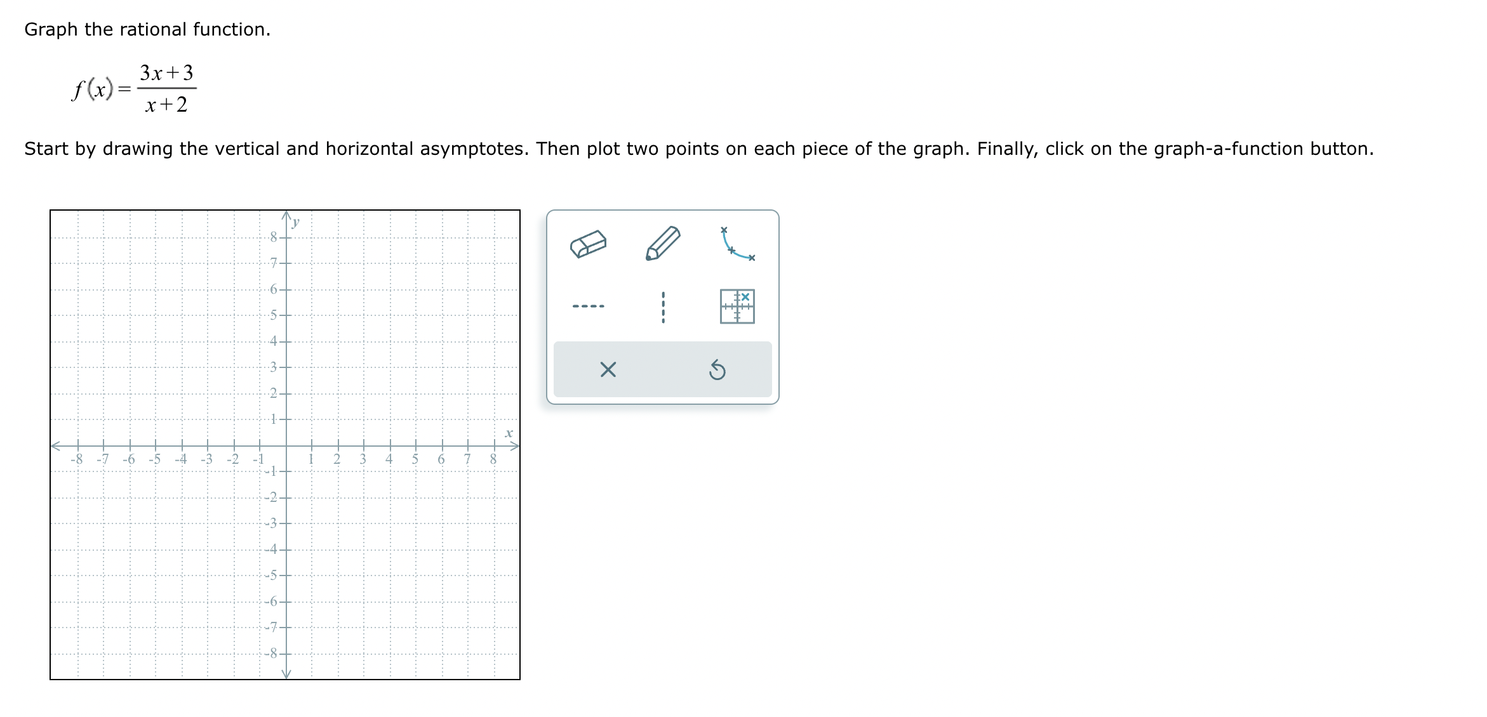Screen dimensions: 1487x717
Task: Undo last action with the circular arrow
Action: [x=718, y=371]
